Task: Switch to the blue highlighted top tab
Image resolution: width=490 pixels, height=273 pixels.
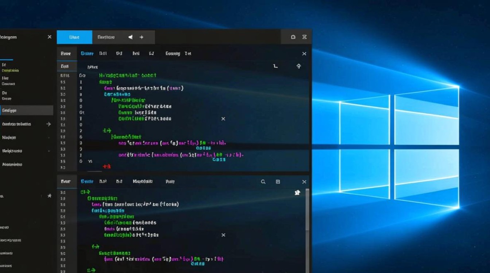Action: click(74, 37)
